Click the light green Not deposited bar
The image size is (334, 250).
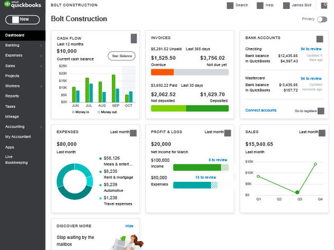click(168, 109)
